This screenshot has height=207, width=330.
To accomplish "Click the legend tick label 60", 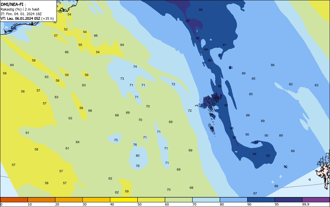I will [167, 204].
